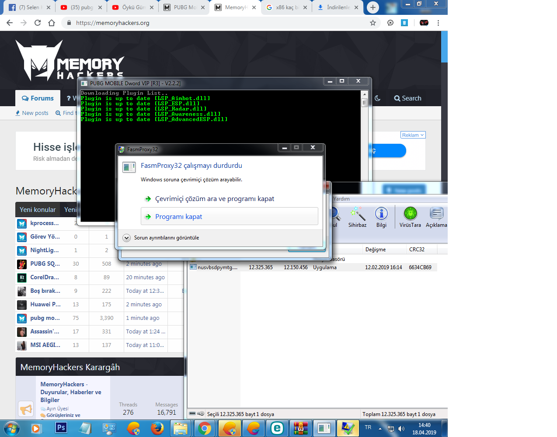Open pubg mo... thread link

(45, 318)
